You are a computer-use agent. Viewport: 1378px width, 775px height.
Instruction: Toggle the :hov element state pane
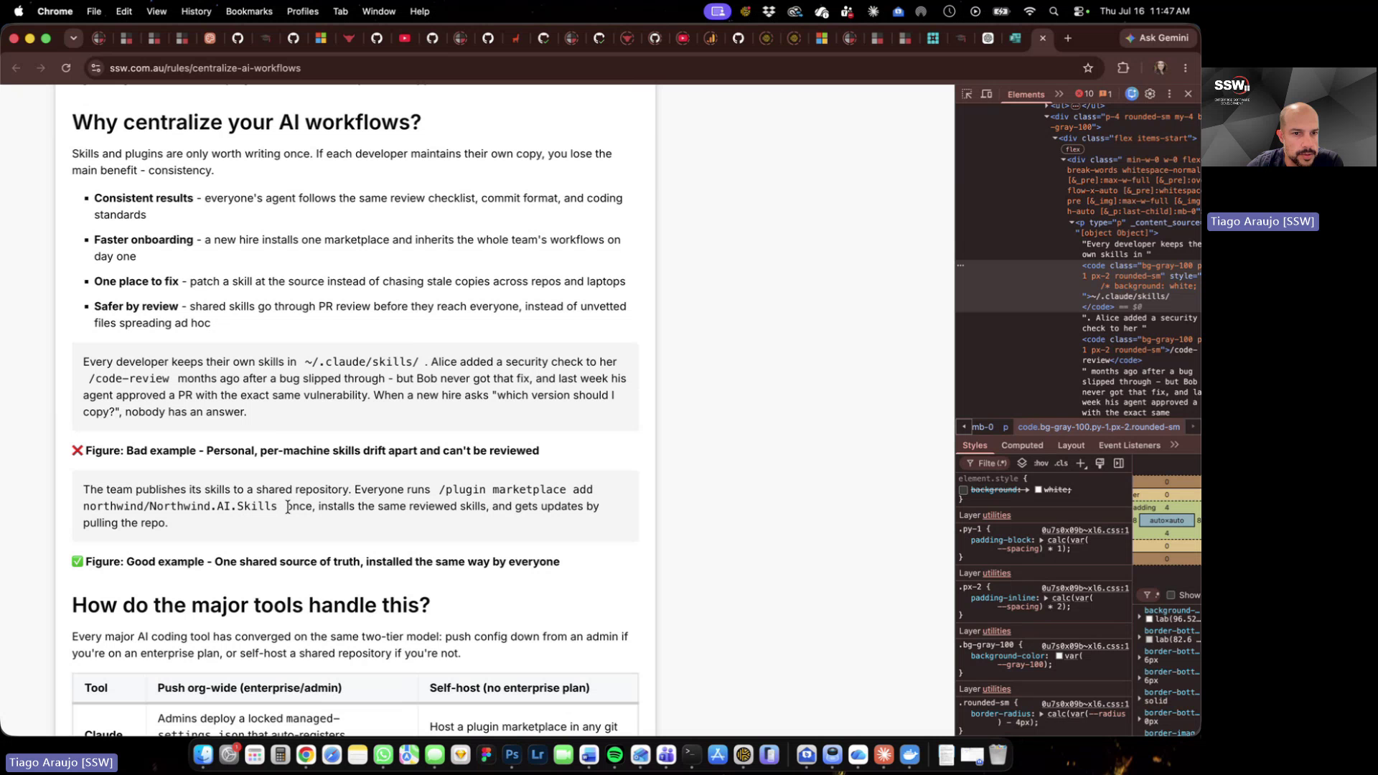tap(1041, 464)
